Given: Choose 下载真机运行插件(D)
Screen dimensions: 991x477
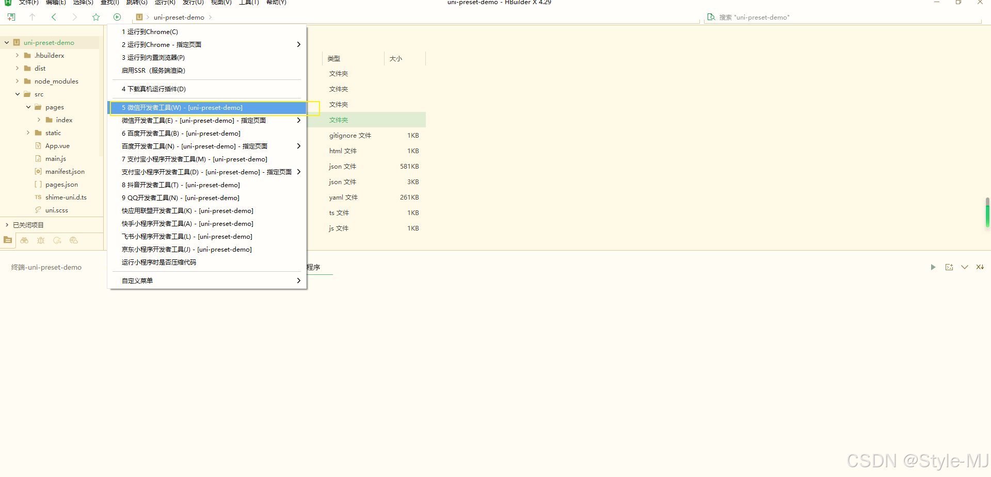Looking at the screenshot, I should click(x=207, y=89).
